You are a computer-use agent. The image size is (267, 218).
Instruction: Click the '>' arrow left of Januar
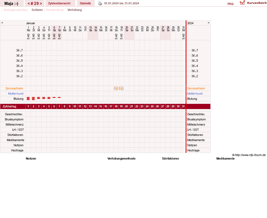pyautogui.click(x=2, y=23)
